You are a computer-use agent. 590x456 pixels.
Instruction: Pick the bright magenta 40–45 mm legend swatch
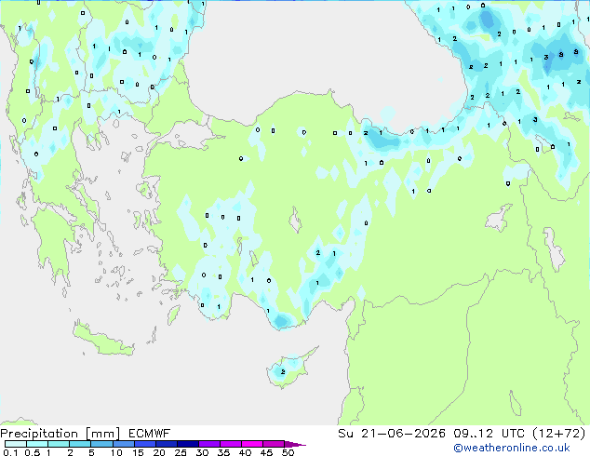coord(252,444)
